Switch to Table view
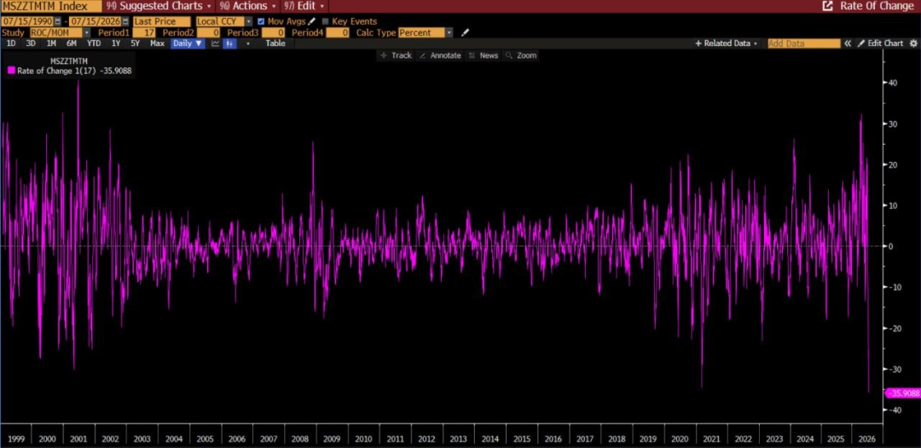Viewport: 921px width, 448px height. pos(275,43)
